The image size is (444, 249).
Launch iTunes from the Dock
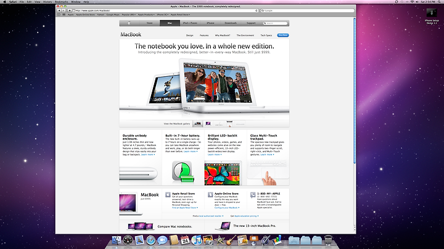point(197,240)
